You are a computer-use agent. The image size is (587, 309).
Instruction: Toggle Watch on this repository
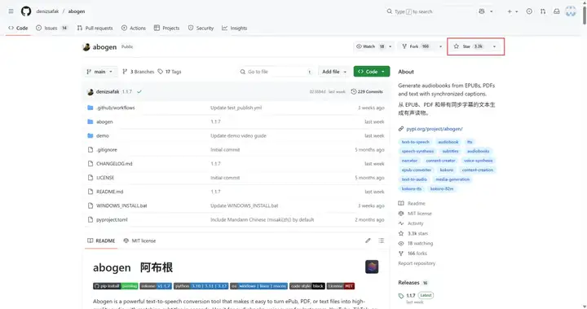(x=370, y=46)
